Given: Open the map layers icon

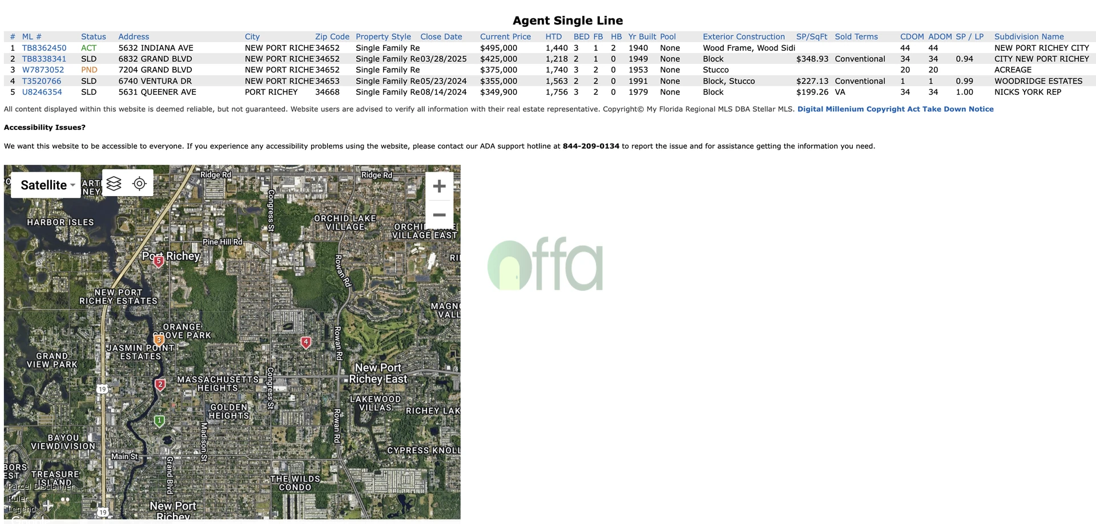Looking at the screenshot, I should (x=114, y=183).
